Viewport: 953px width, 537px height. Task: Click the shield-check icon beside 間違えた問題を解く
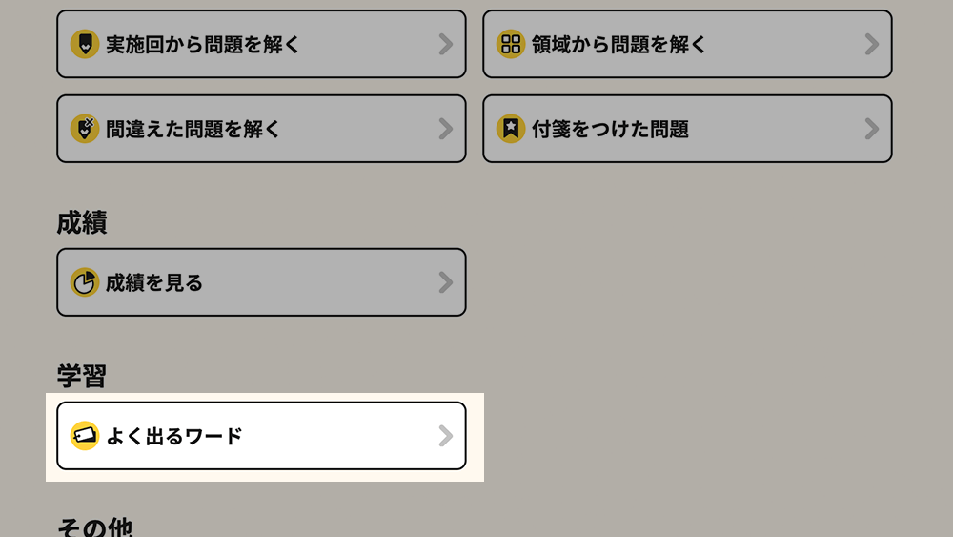[x=85, y=129]
